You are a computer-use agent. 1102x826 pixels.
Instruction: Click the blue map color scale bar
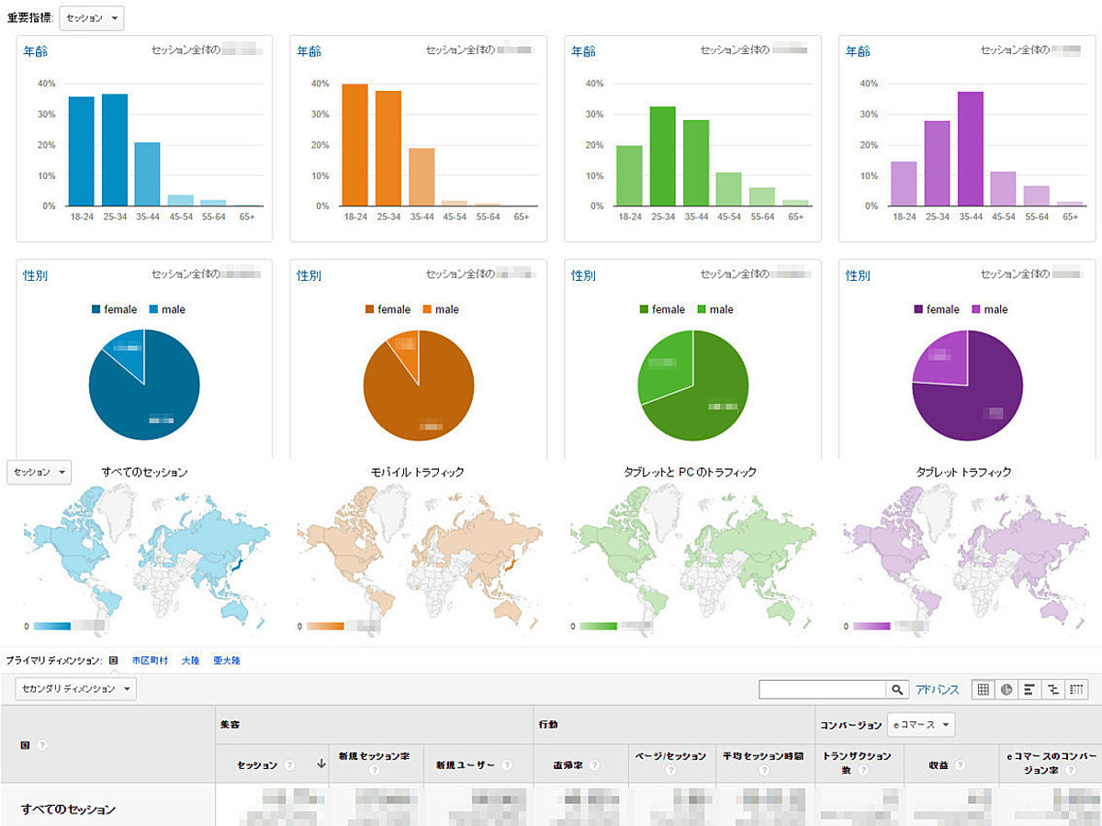51,626
